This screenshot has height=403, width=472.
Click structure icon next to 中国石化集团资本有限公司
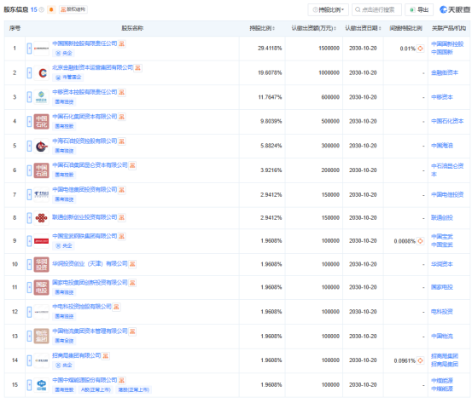point(121,117)
